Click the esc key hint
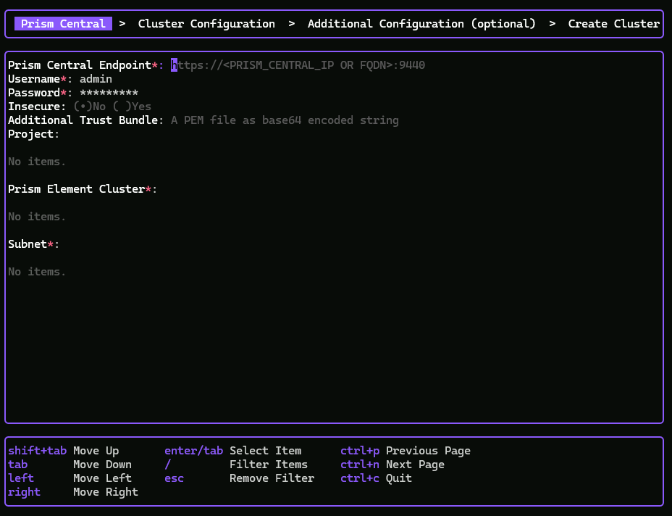The image size is (672, 516). click(174, 478)
